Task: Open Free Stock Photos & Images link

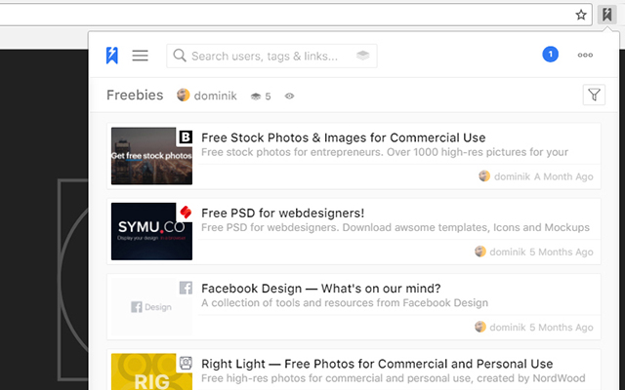Action: (343, 137)
